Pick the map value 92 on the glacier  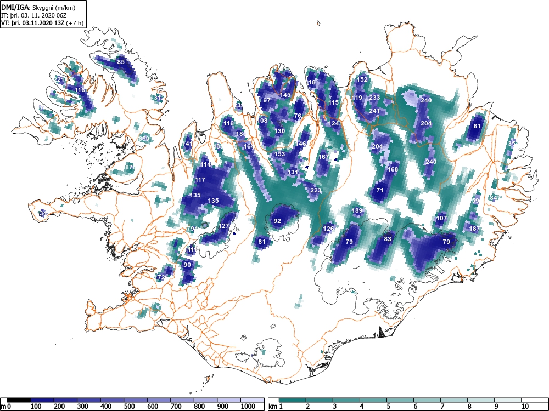click(x=277, y=221)
